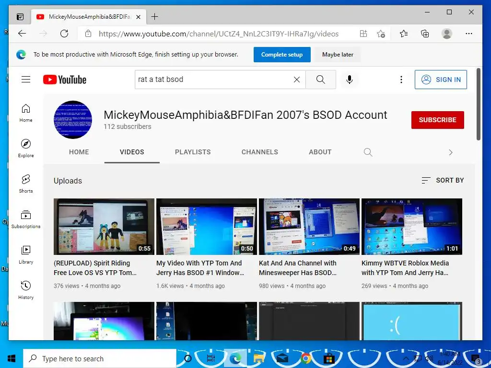
Task: Open Library in the sidebar
Action: (26, 255)
